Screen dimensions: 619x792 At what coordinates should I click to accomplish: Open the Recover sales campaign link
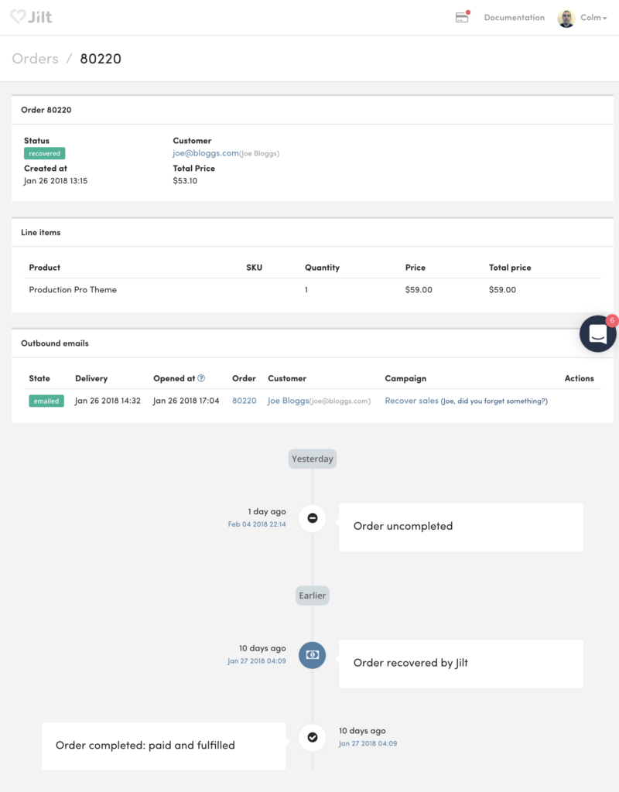point(412,401)
